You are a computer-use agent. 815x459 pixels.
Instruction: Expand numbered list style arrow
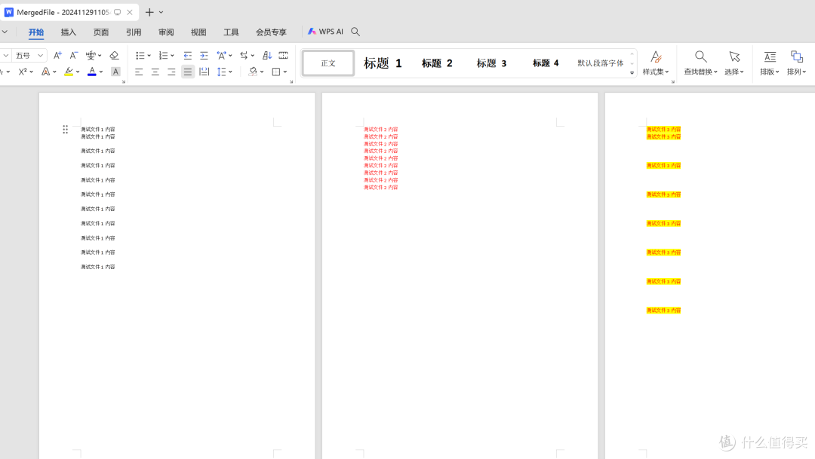point(172,56)
